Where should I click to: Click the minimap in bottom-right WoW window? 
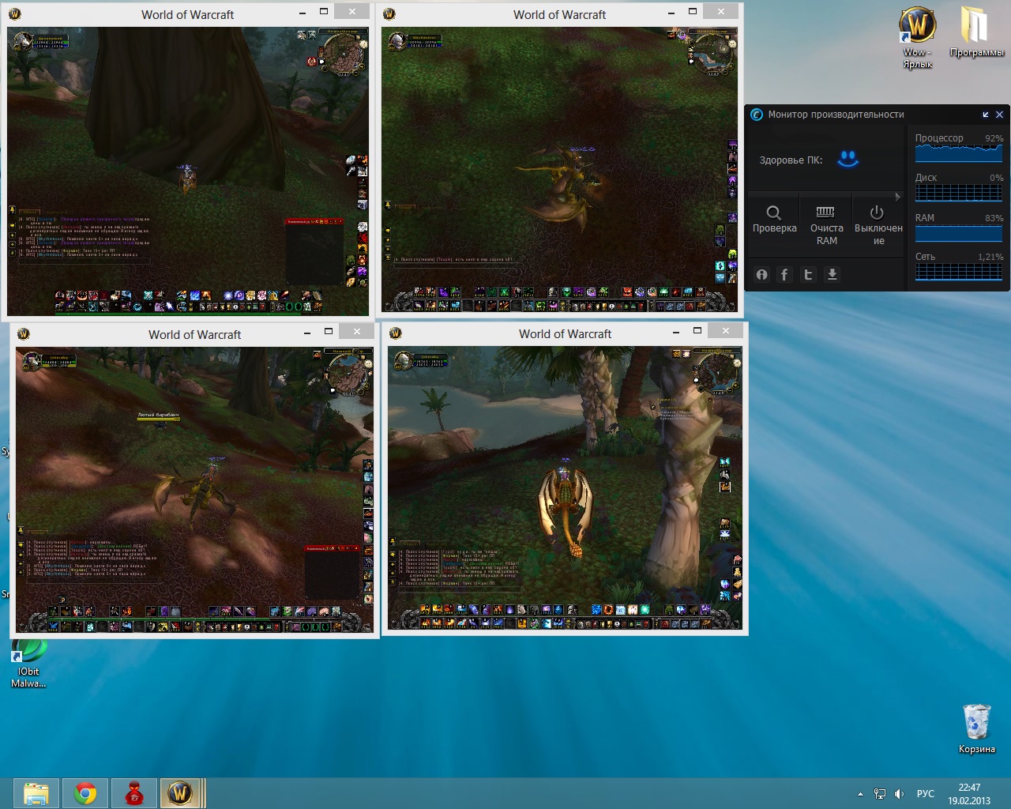717,373
